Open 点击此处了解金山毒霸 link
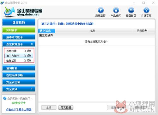The width and height of the screenshot is (158, 115). tap(19, 109)
